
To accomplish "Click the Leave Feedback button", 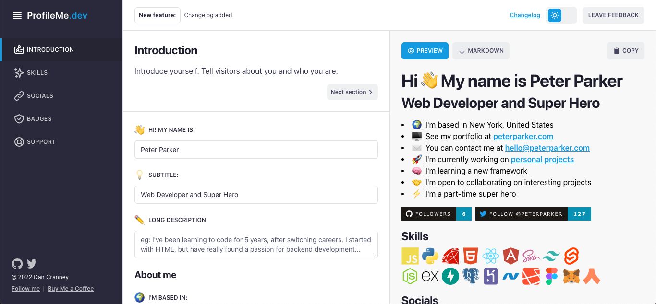I will tap(613, 15).
